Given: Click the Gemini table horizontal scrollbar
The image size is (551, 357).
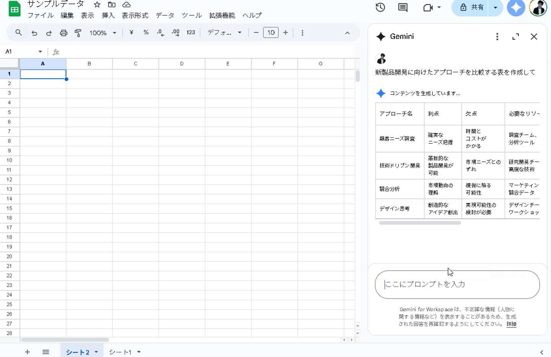Looking at the screenshot, I should [420, 223].
